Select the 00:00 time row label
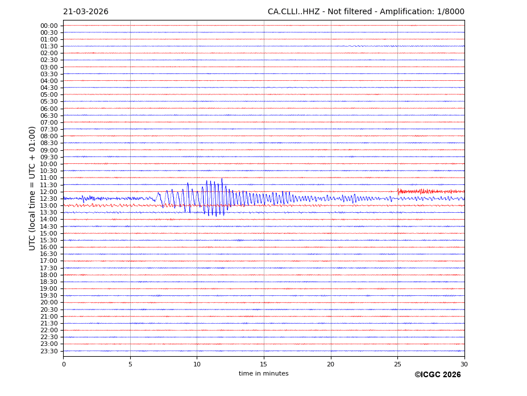This screenshot has height=396, width=527. point(49,26)
